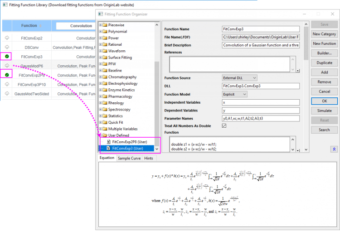Image resolution: width=340 pixels, height=231 pixels.
Task: Click double-chevron collapse panel icon
Action: tap(334, 149)
